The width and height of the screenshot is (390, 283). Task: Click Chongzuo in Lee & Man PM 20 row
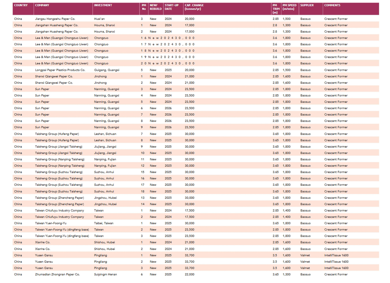101,63
